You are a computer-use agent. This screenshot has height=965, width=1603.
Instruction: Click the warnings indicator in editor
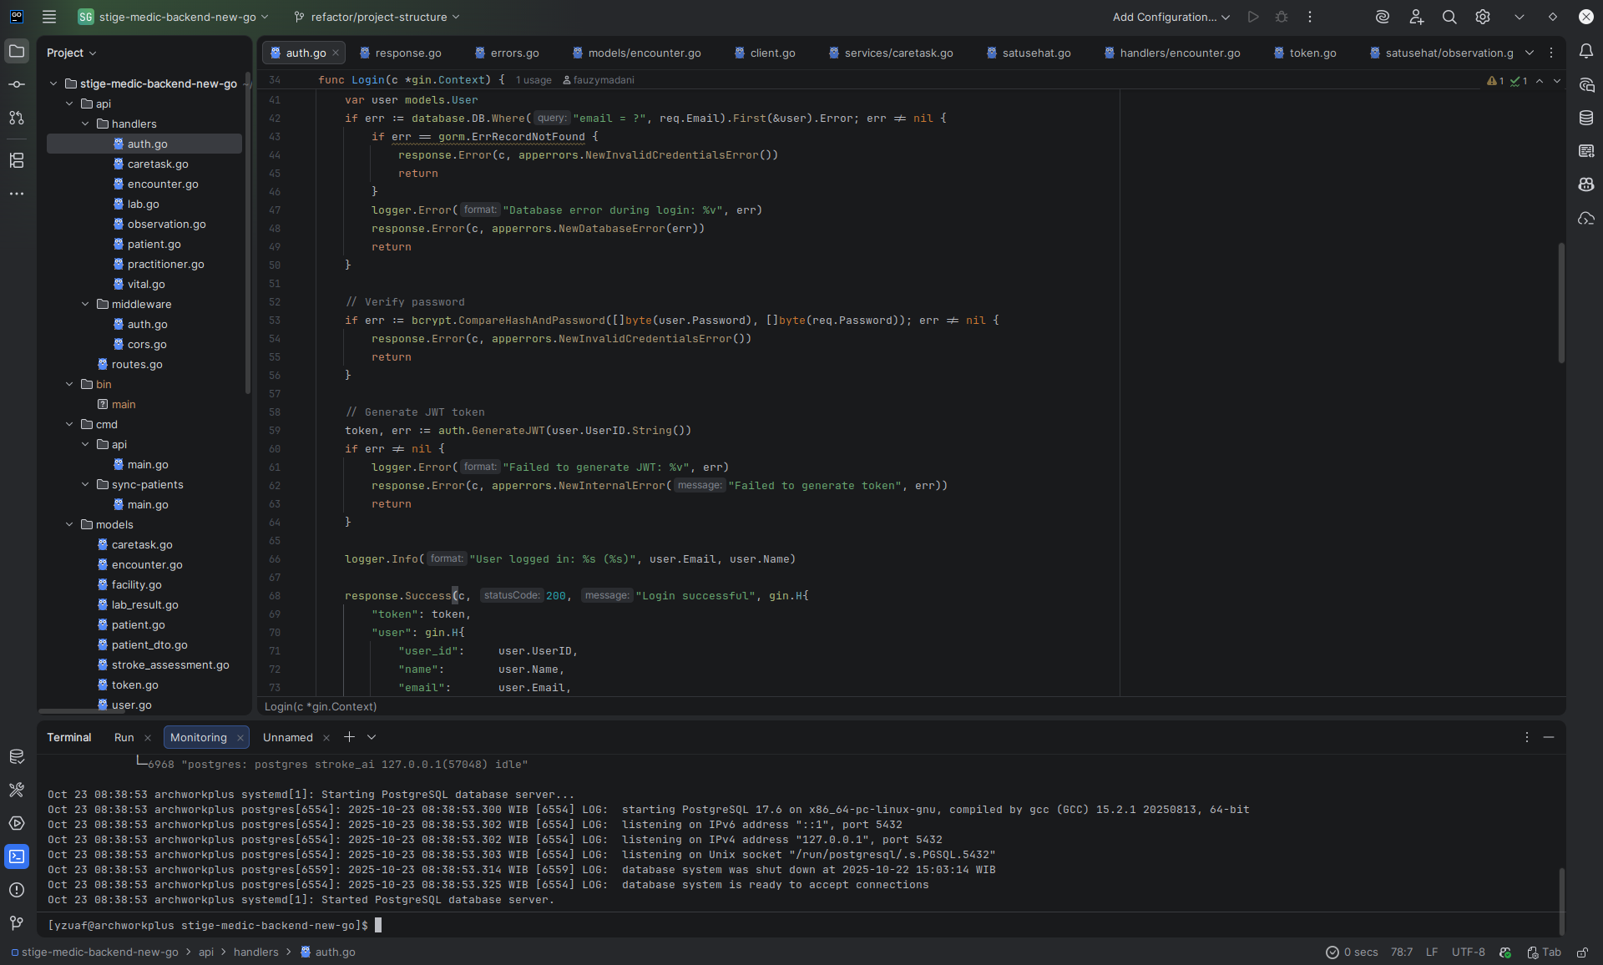[x=1495, y=81]
